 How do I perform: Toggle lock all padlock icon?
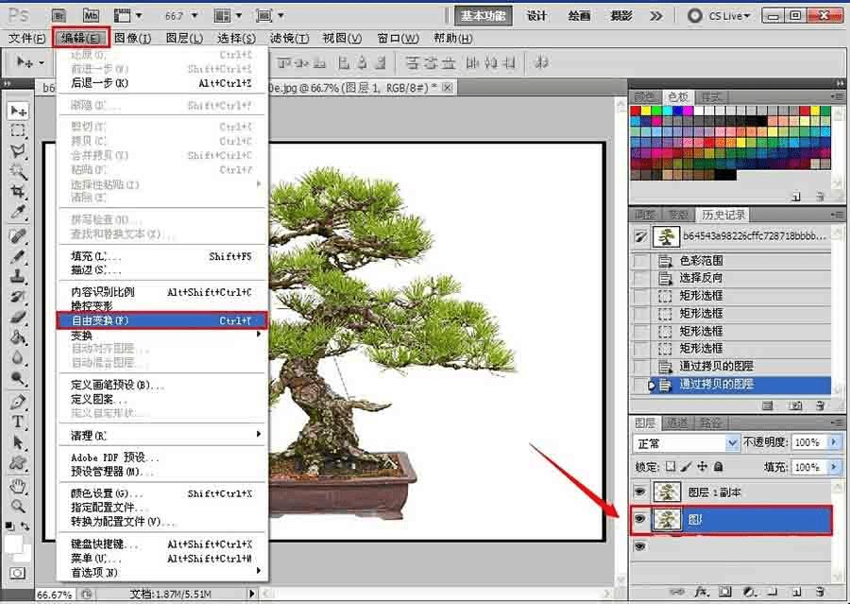pos(719,466)
